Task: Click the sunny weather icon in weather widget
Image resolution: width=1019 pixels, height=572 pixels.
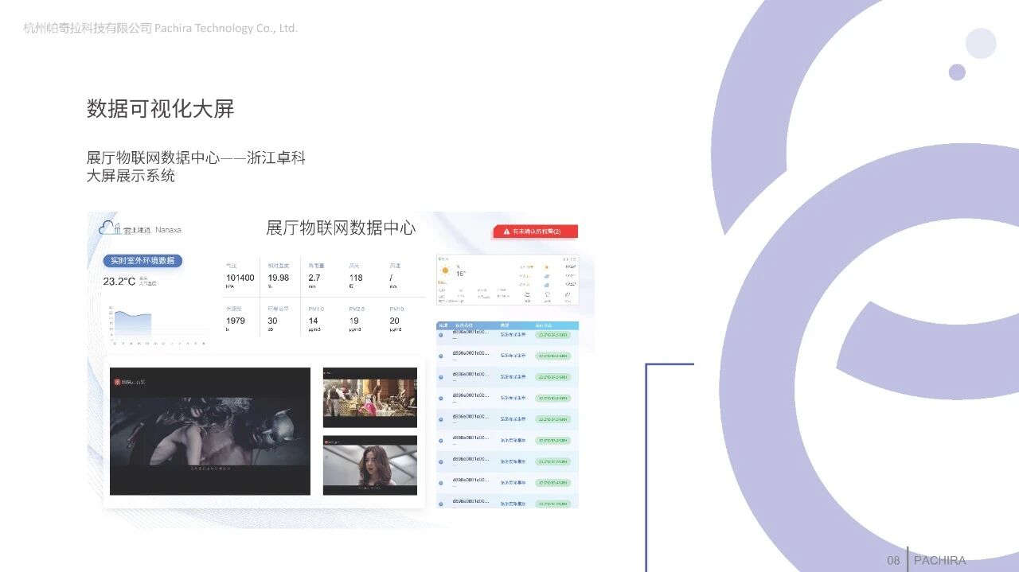Action: (445, 270)
